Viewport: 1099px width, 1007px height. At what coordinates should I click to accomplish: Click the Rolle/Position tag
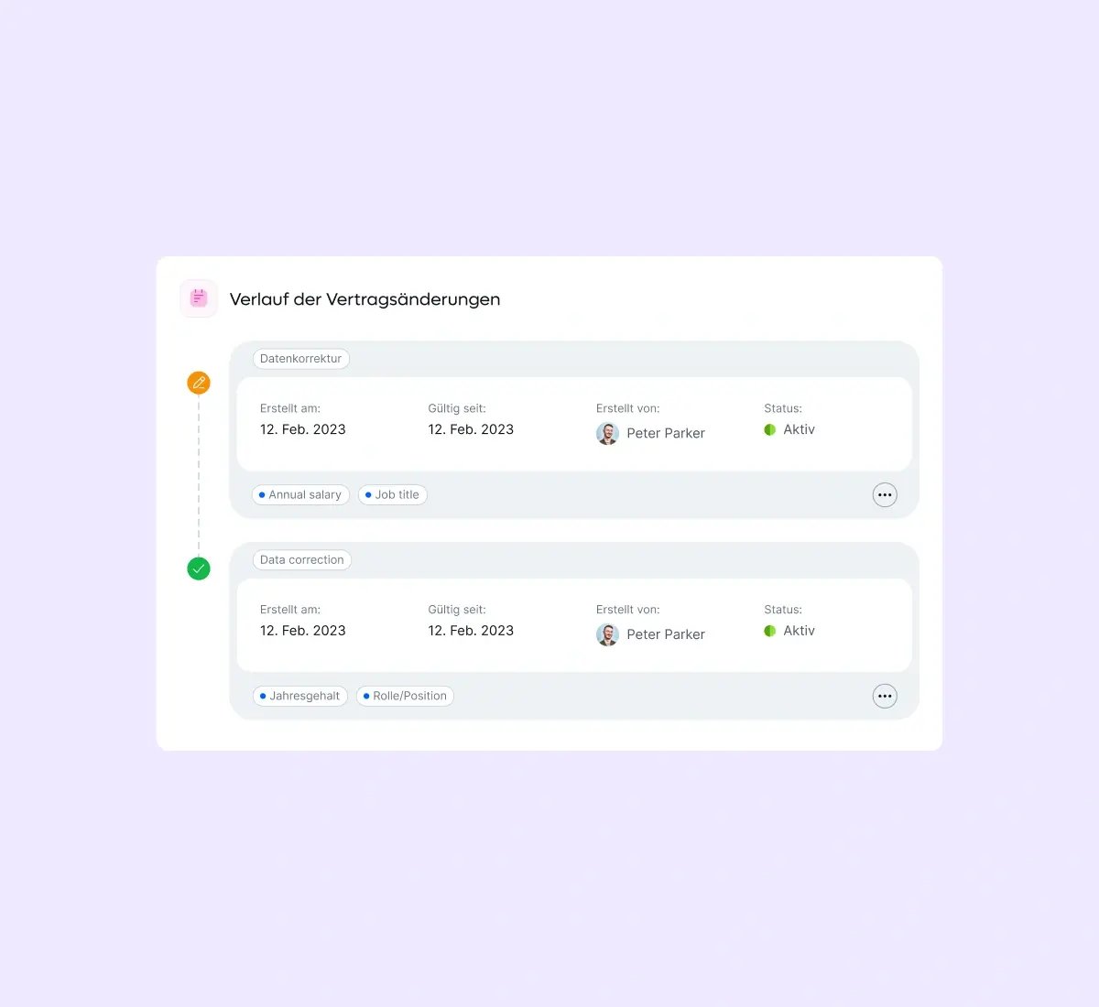click(405, 696)
